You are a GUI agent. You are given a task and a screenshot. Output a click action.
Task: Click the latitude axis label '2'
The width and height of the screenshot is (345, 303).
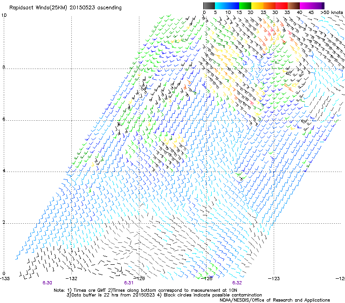point(4,222)
